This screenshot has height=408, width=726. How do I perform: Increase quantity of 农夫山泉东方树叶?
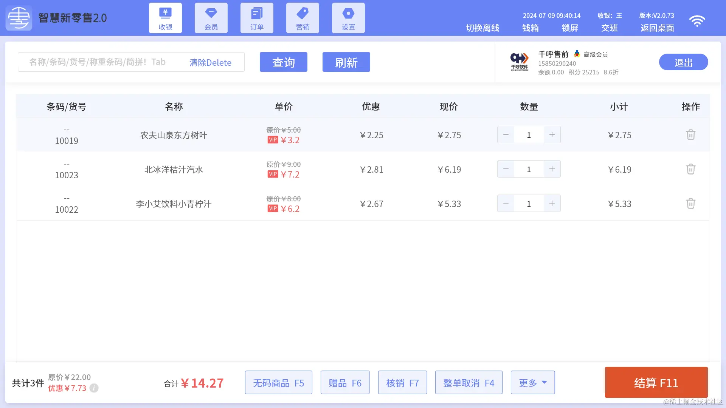552,135
